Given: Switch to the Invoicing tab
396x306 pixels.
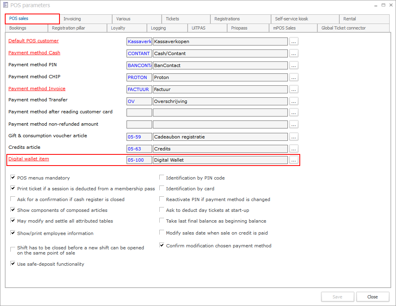Looking at the screenshot, I should (72, 19).
